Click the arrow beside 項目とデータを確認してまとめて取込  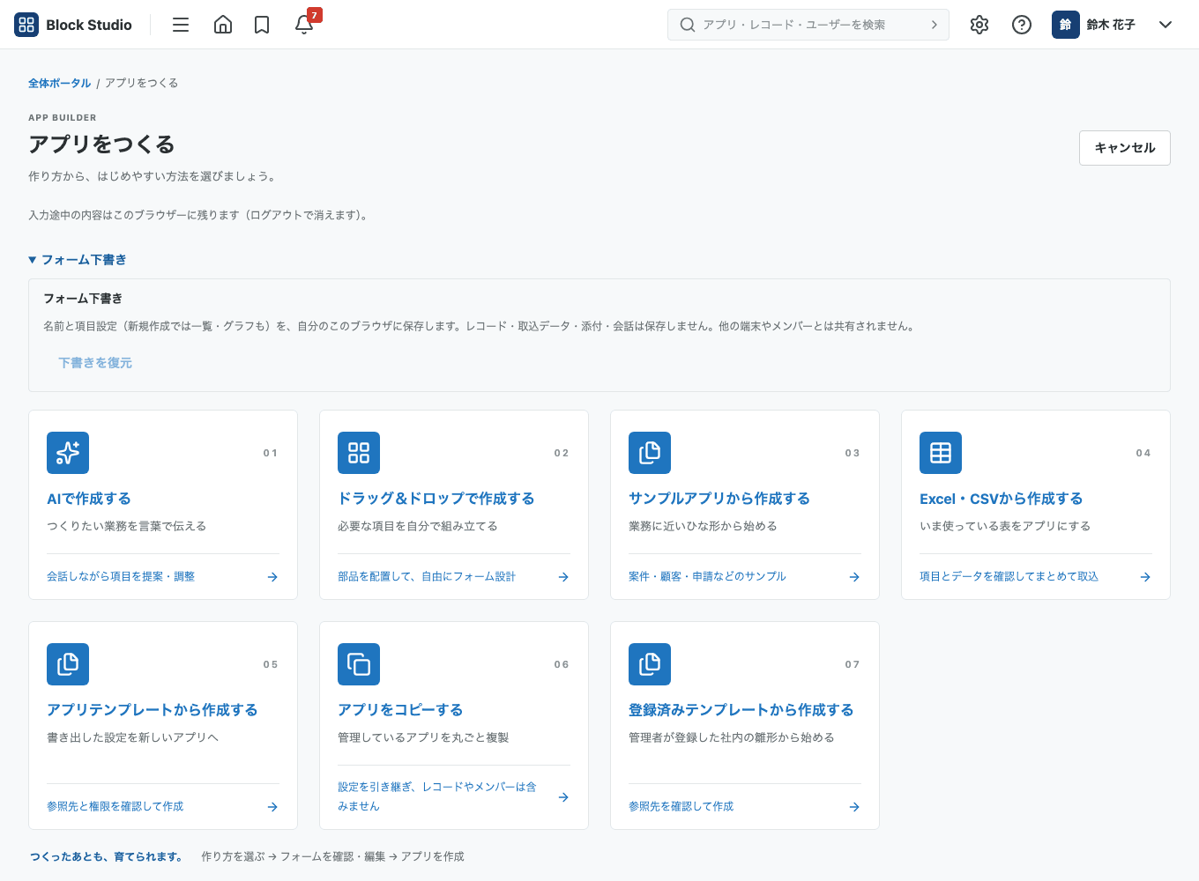click(1145, 577)
